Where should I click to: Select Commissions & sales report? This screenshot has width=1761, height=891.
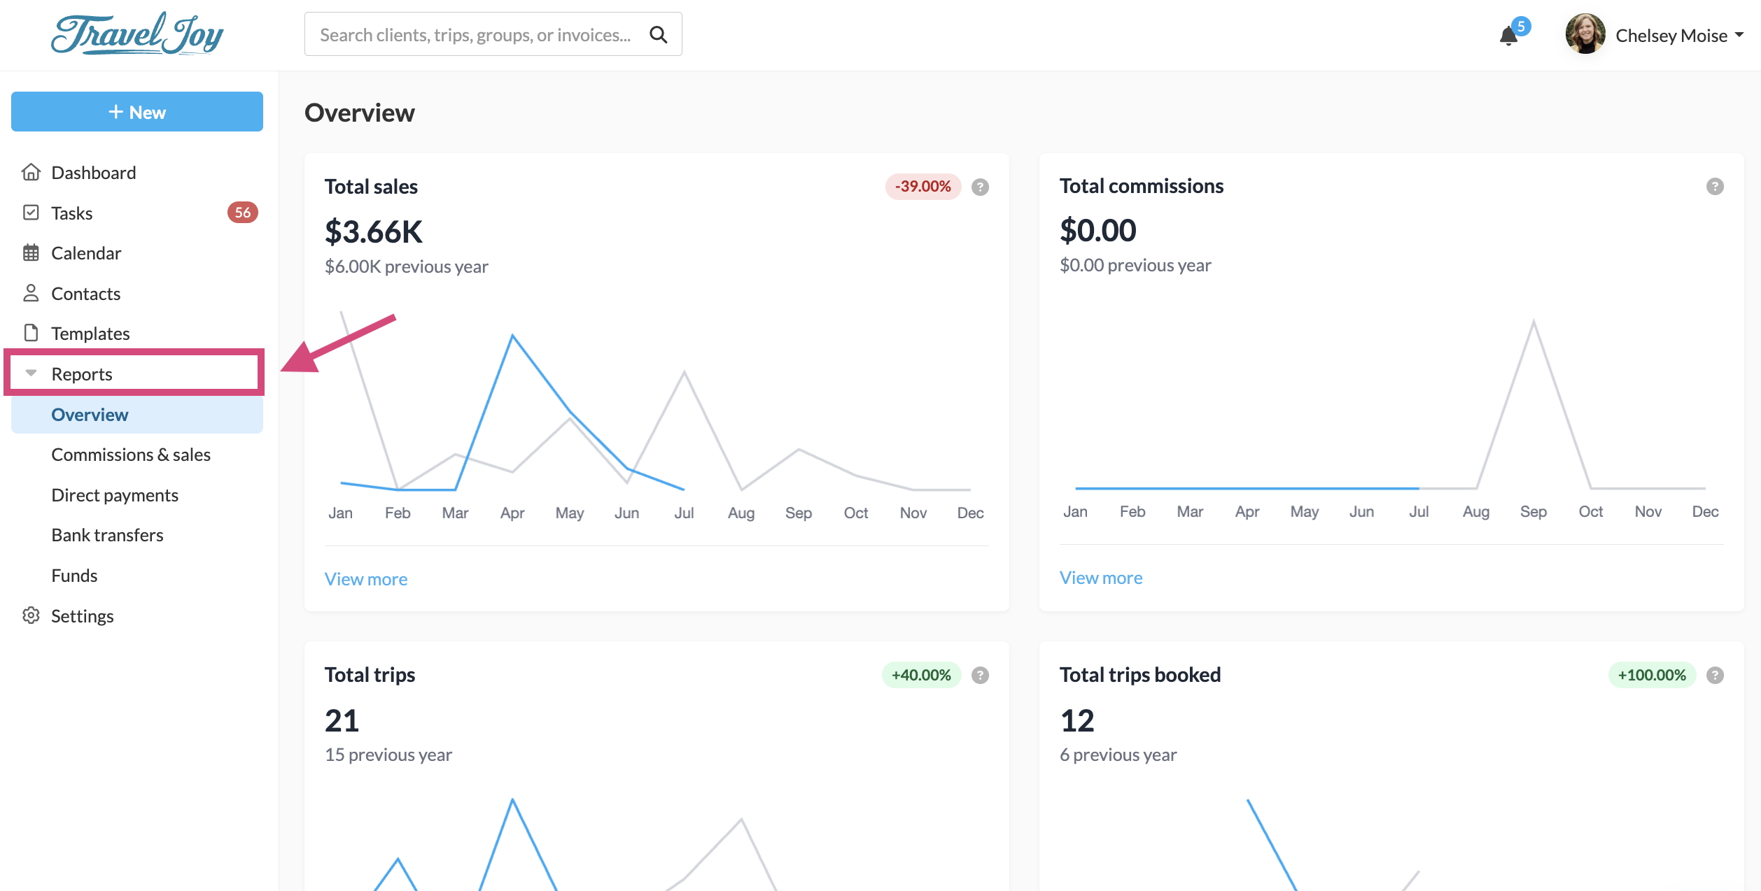coord(131,455)
